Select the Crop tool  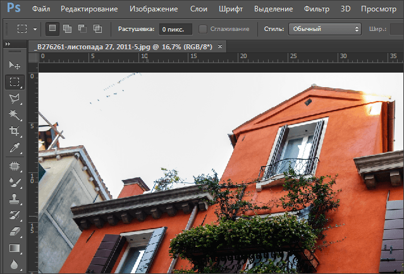click(14, 131)
